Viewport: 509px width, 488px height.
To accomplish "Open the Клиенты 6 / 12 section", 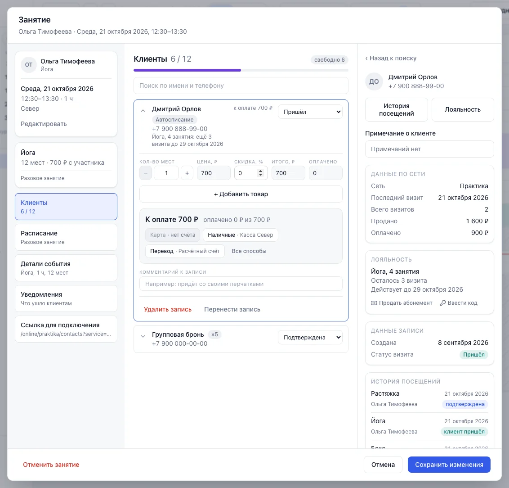I will [x=66, y=207].
